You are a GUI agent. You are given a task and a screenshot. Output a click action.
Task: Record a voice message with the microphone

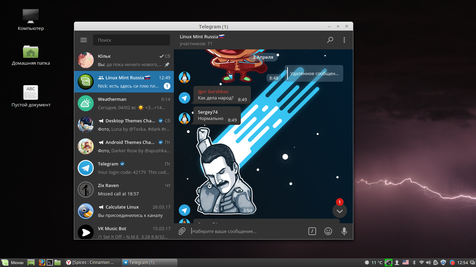[344, 231]
